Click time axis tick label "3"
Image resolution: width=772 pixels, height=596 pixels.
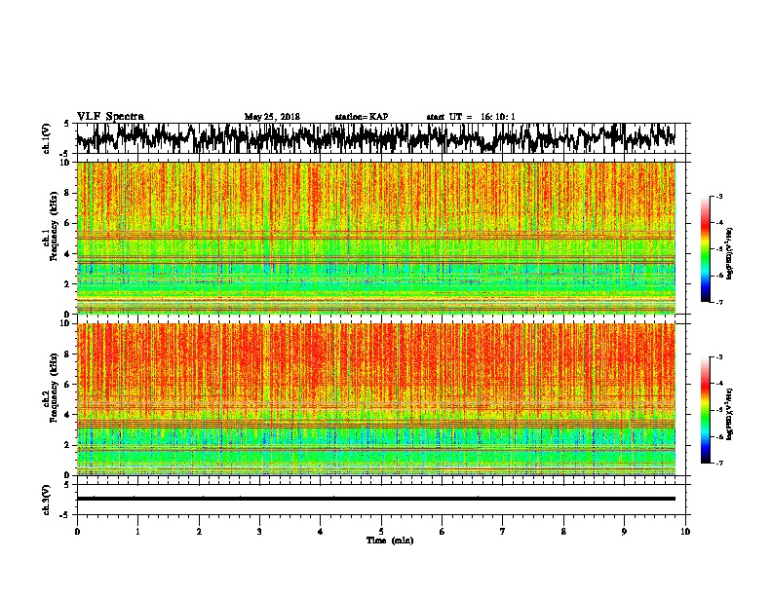pos(259,532)
